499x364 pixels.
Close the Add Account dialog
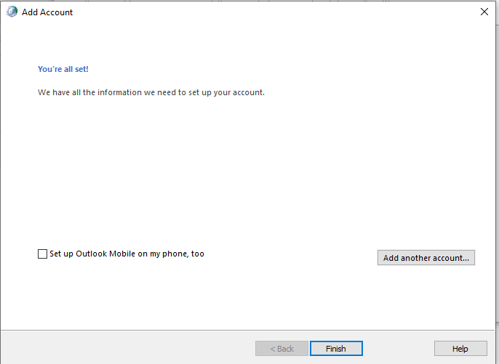(x=484, y=12)
